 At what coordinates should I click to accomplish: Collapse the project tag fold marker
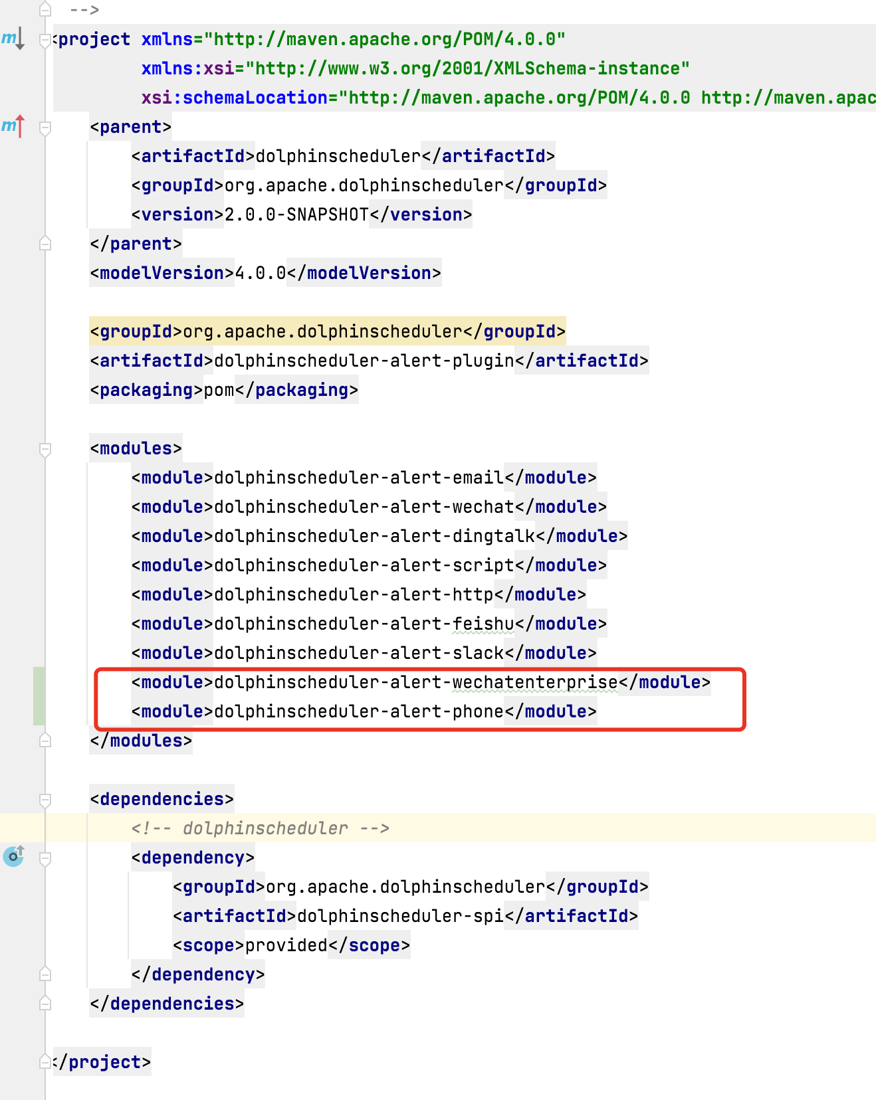tap(45, 41)
